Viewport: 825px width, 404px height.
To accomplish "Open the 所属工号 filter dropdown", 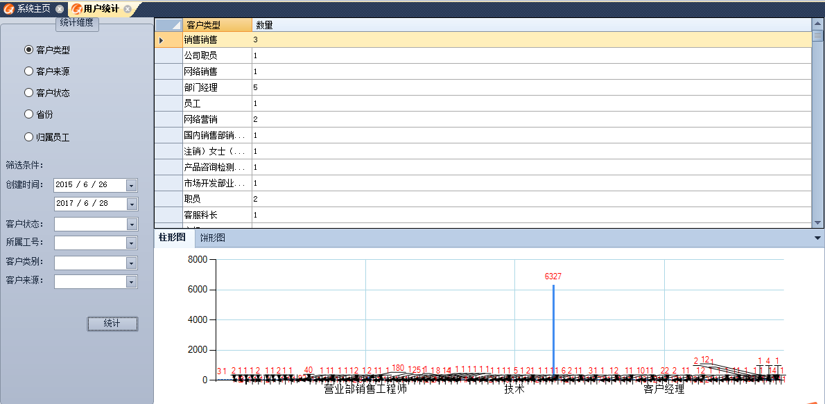I will click(x=132, y=243).
